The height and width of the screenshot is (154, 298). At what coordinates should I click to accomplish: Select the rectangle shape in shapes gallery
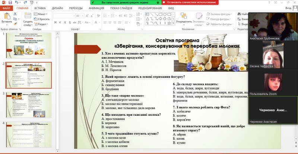(x=161, y=14)
